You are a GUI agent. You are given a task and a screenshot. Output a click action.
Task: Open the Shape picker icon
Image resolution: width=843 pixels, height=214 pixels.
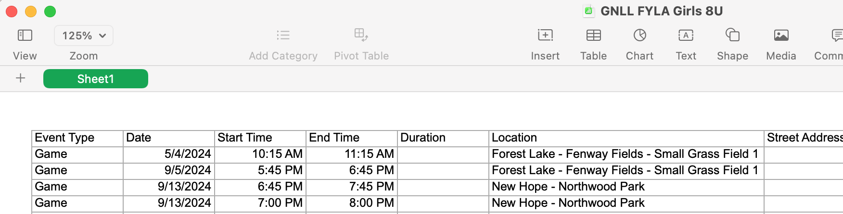(732, 36)
